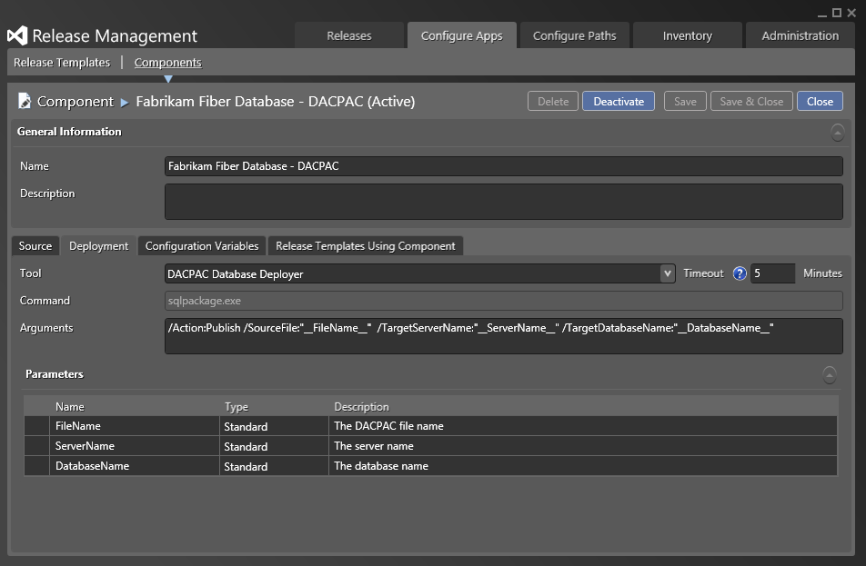Click the Description column header in Parameters

coord(583,407)
